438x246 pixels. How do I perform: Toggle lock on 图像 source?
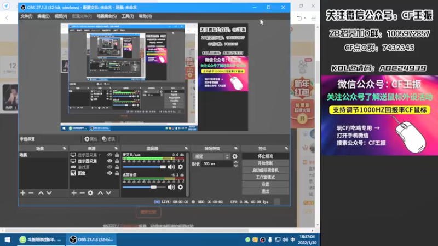pos(117,173)
